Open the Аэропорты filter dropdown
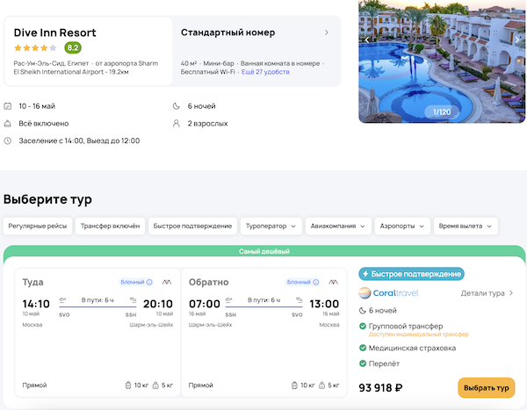 point(402,226)
